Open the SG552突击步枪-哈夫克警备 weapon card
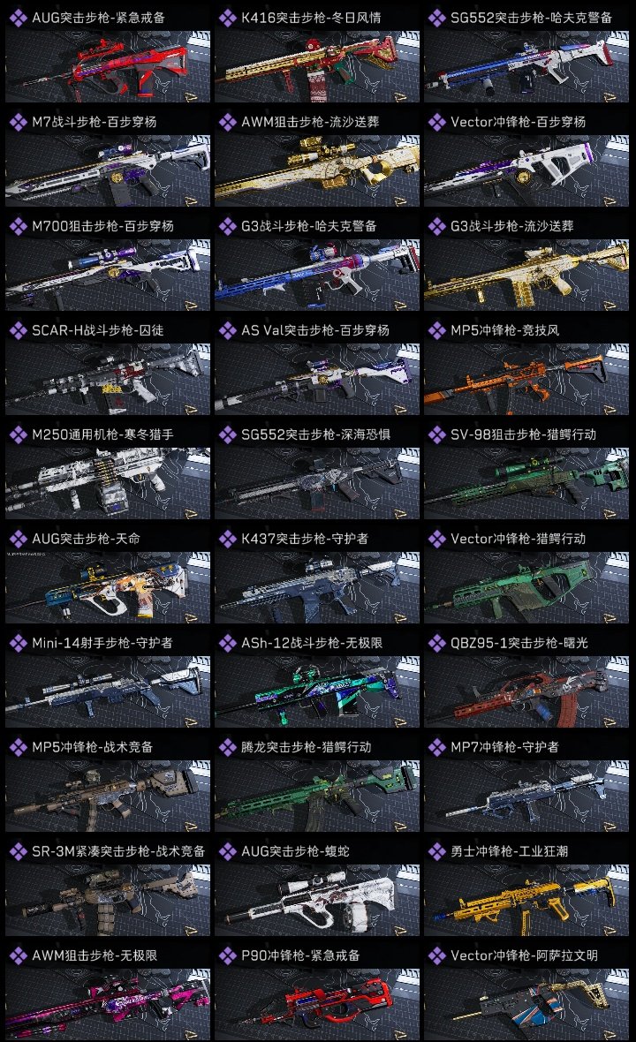The image size is (636, 1042). pyautogui.click(x=526, y=55)
